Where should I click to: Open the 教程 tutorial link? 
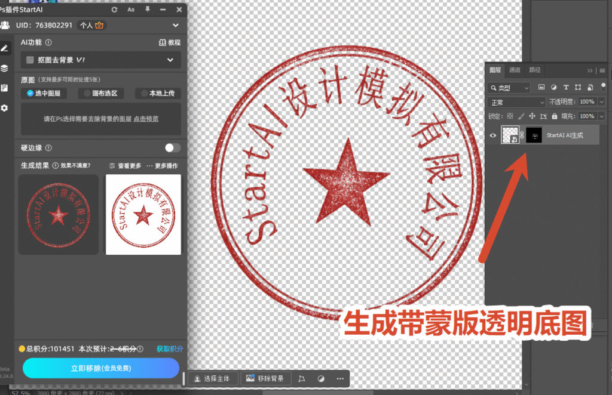point(170,42)
